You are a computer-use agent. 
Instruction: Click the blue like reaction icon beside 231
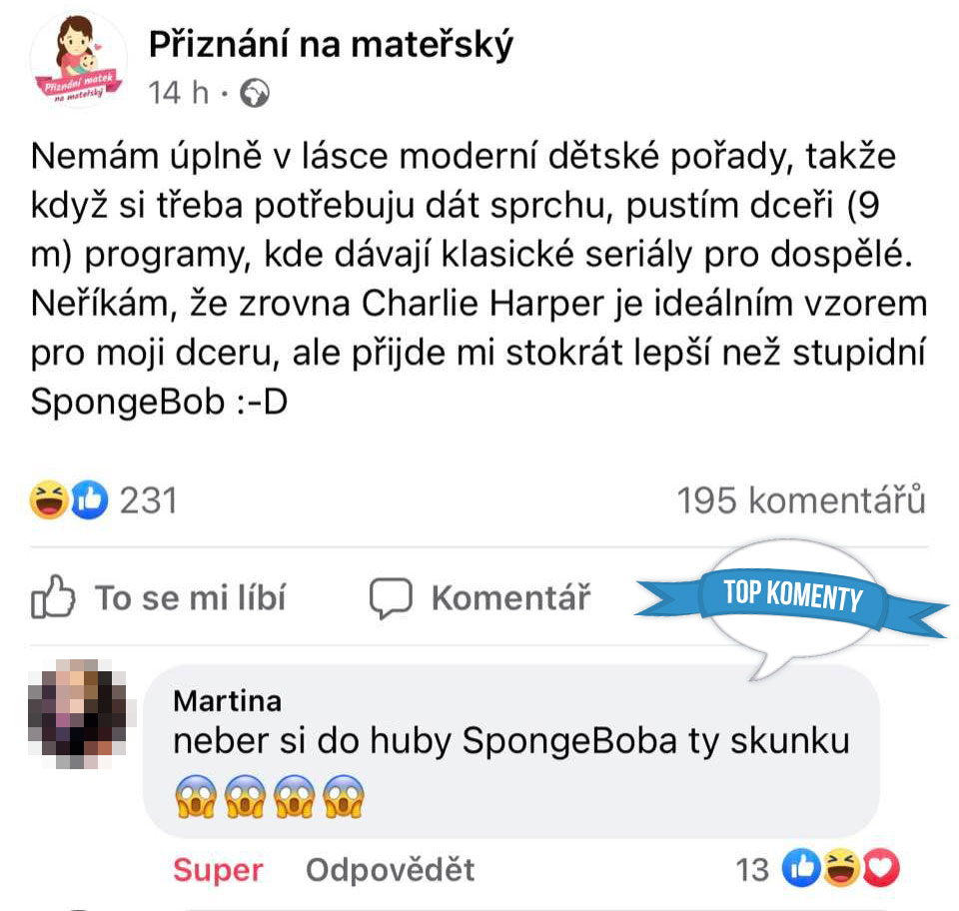pos(89,500)
